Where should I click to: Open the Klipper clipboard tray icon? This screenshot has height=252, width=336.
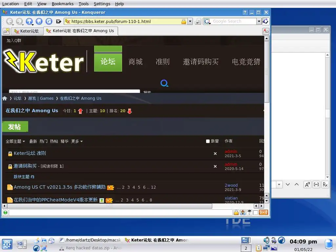coord(259,248)
